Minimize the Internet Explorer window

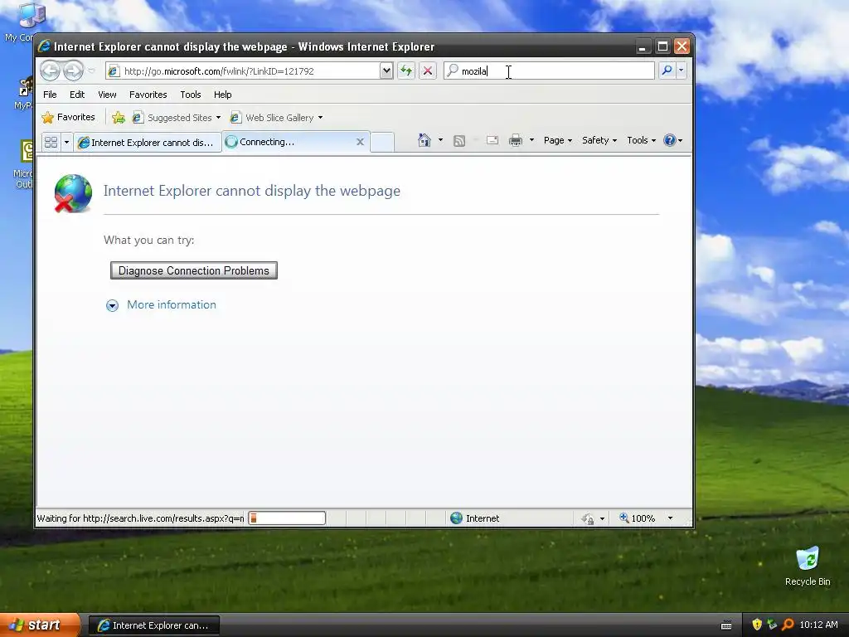pyautogui.click(x=643, y=46)
